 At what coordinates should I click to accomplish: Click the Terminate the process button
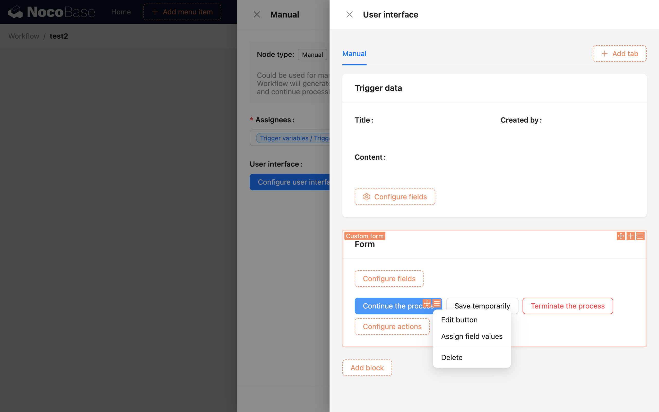click(x=568, y=306)
